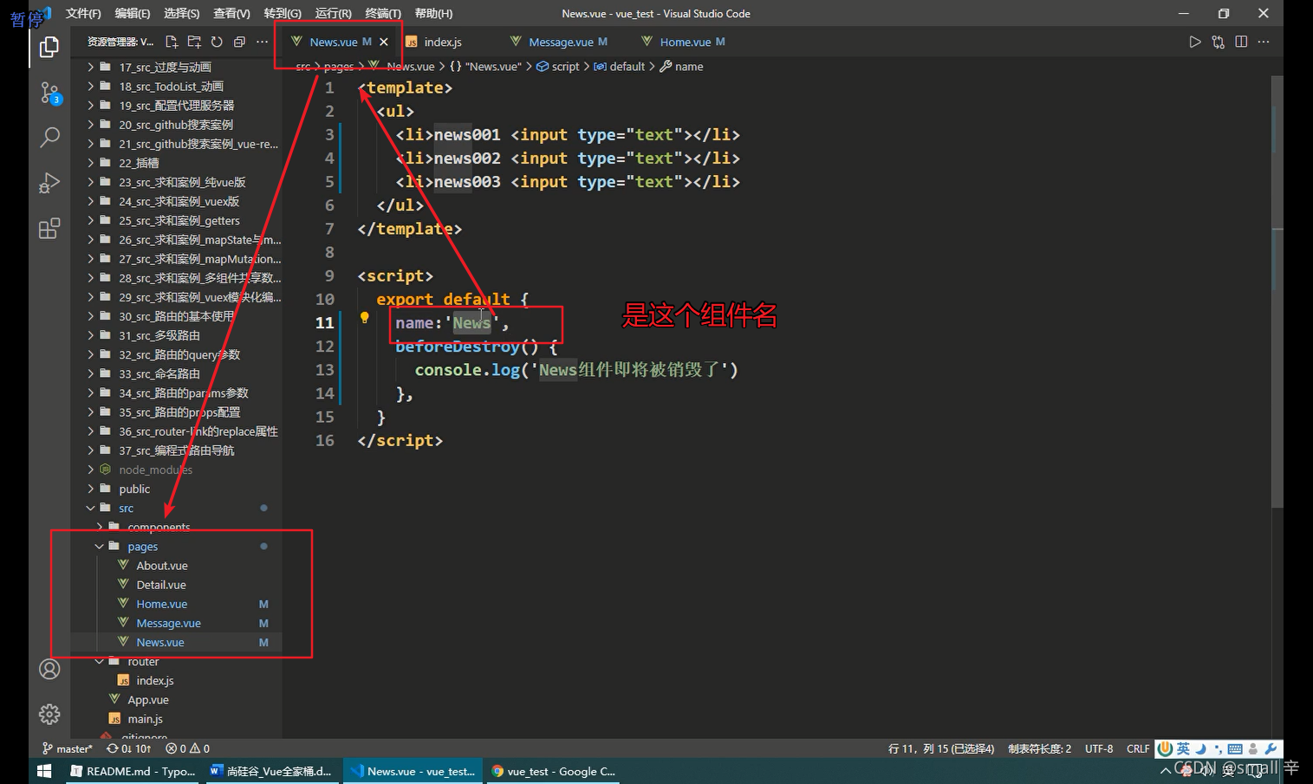Image resolution: width=1313 pixels, height=784 pixels.
Task: Open editor more actions ellipsis
Action: point(1264,42)
